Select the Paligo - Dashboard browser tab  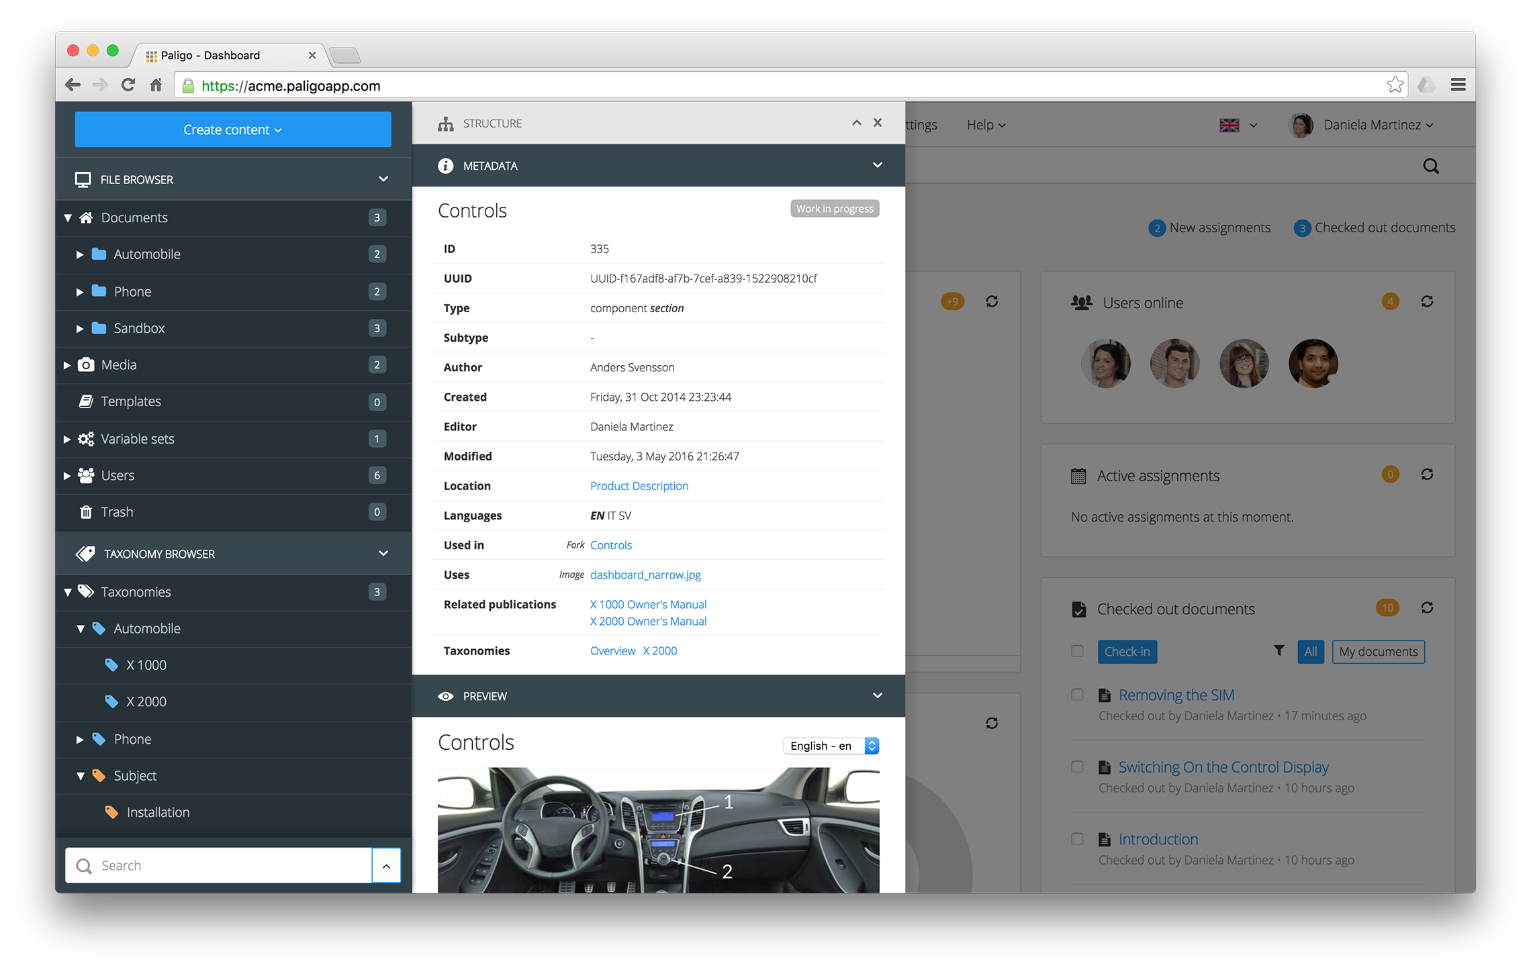pyautogui.click(x=230, y=55)
